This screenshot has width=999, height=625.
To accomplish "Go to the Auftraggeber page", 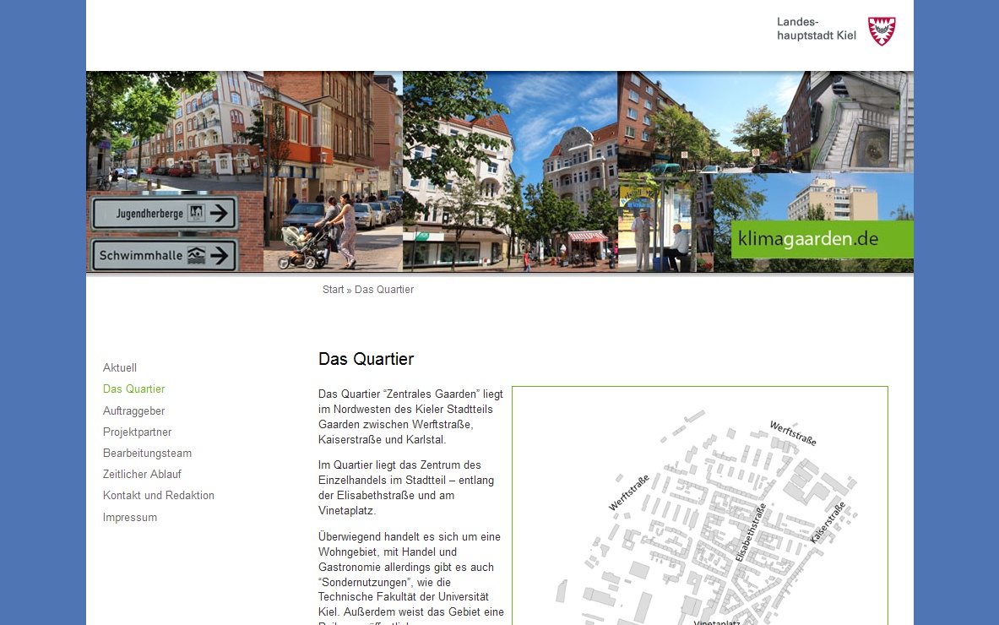I will click(133, 411).
